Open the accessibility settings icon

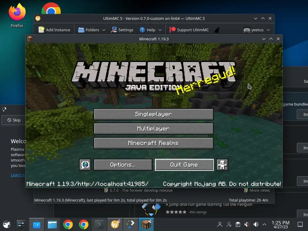pyautogui.click(x=222, y=165)
